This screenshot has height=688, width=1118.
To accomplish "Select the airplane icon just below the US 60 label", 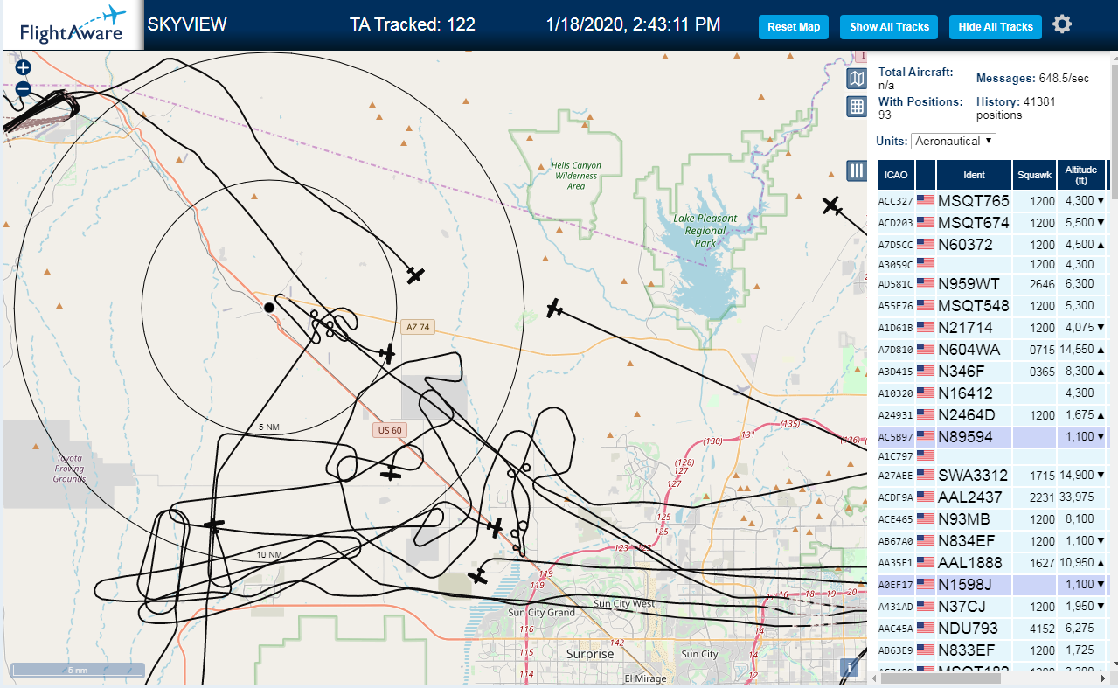I will 392,474.
